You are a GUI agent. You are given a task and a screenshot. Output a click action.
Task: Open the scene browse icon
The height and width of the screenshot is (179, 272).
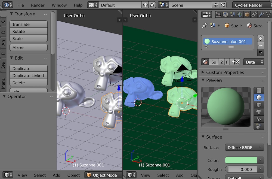163,5
